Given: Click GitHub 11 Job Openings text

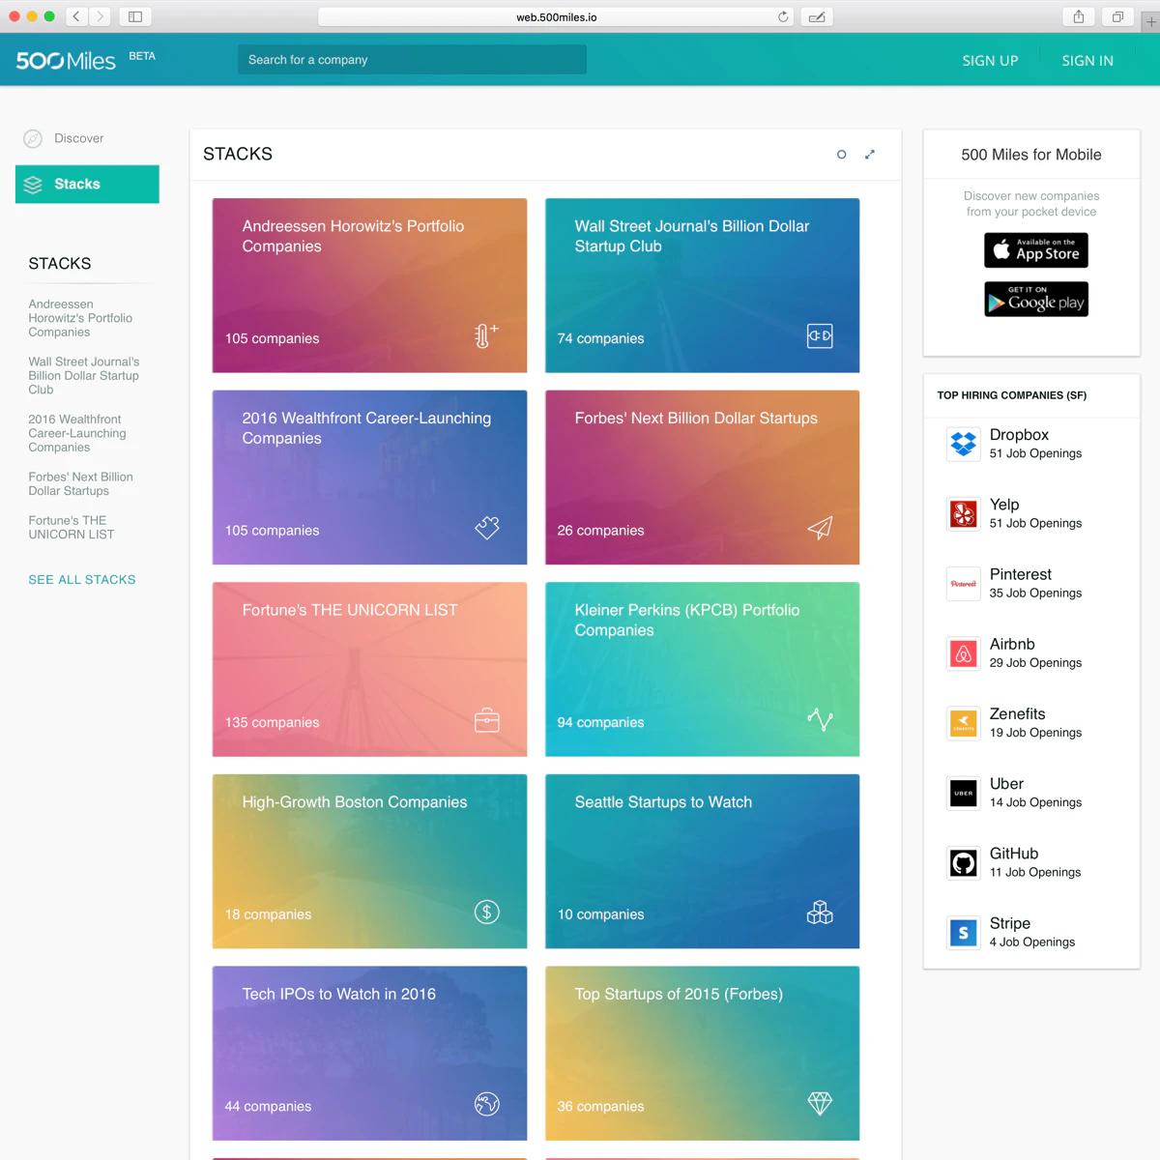Looking at the screenshot, I should [x=1035, y=872].
